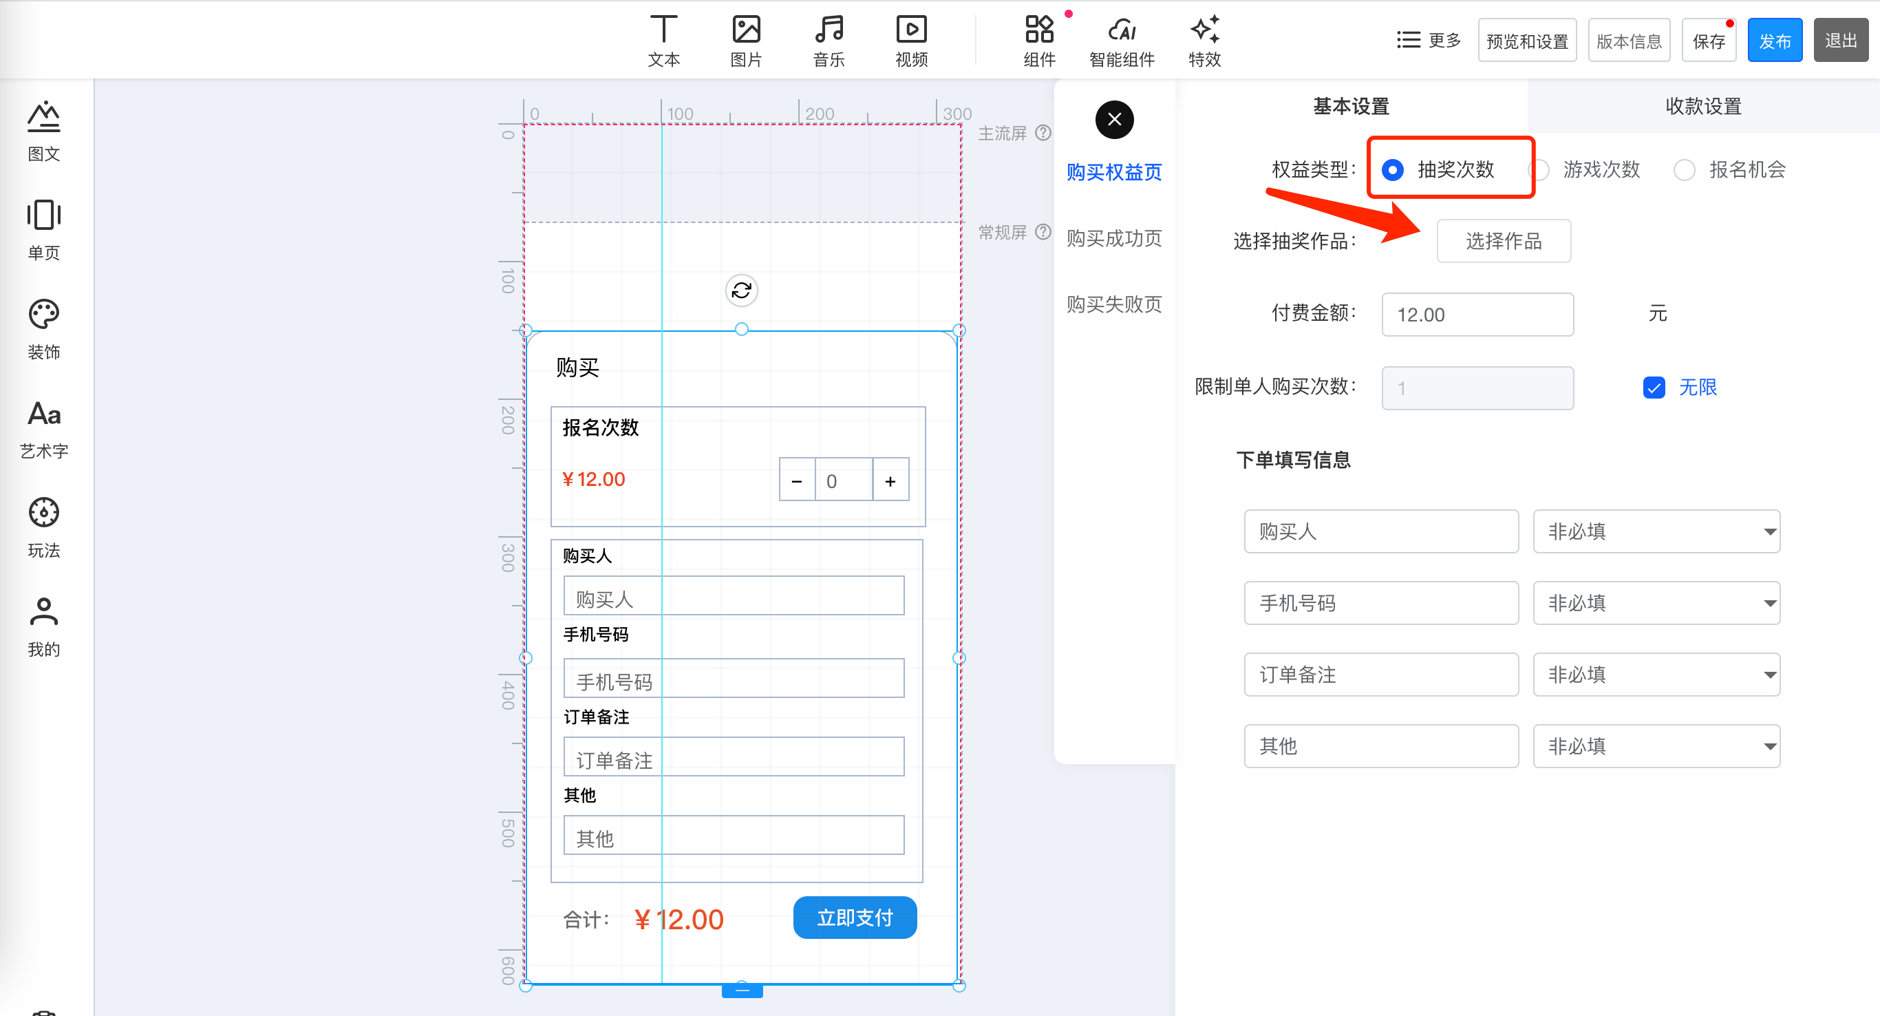Uncheck the 无限 checkbox
The height and width of the screenshot is (1016, 1880).
pos(1654,387)
